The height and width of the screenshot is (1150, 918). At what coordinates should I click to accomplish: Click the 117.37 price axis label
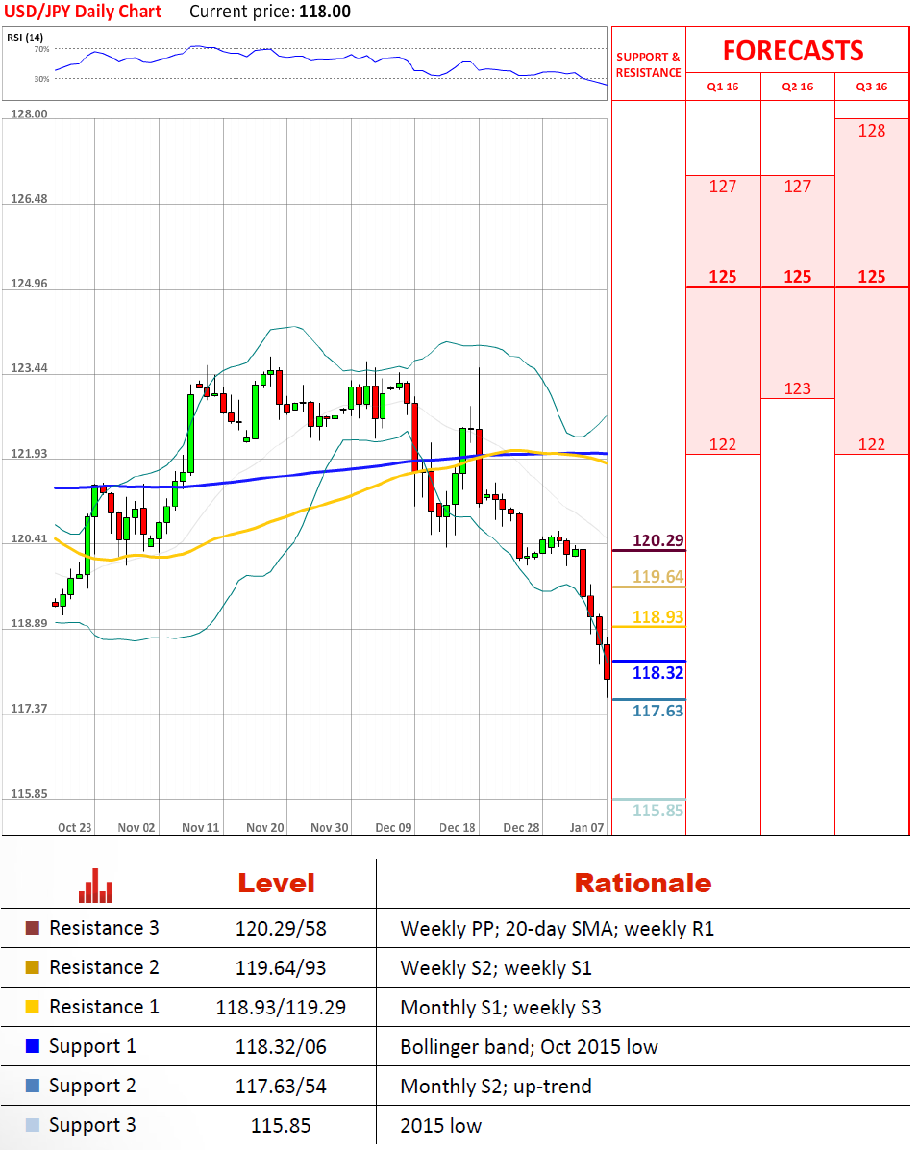(30, 709)
